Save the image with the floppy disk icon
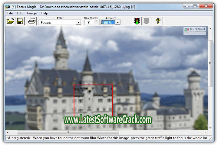 20,21
